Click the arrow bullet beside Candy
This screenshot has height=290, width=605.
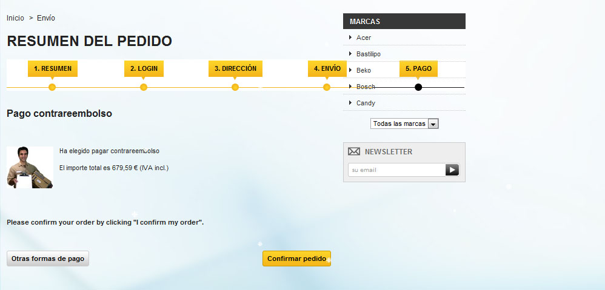[x=350, y=102]
